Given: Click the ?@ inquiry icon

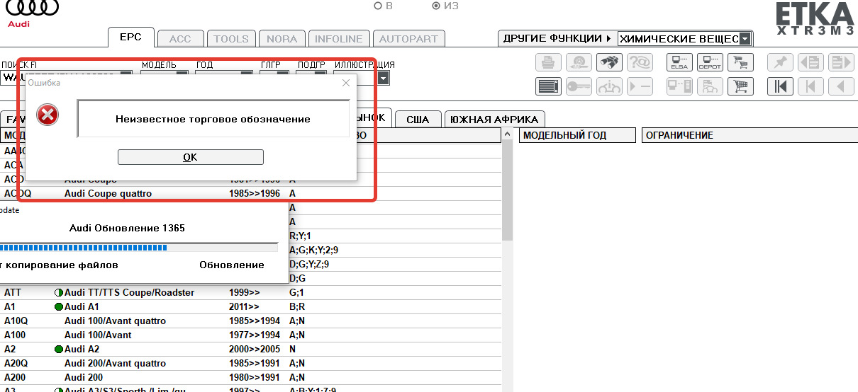Looking at the screenshot, I should pos(640,63).
